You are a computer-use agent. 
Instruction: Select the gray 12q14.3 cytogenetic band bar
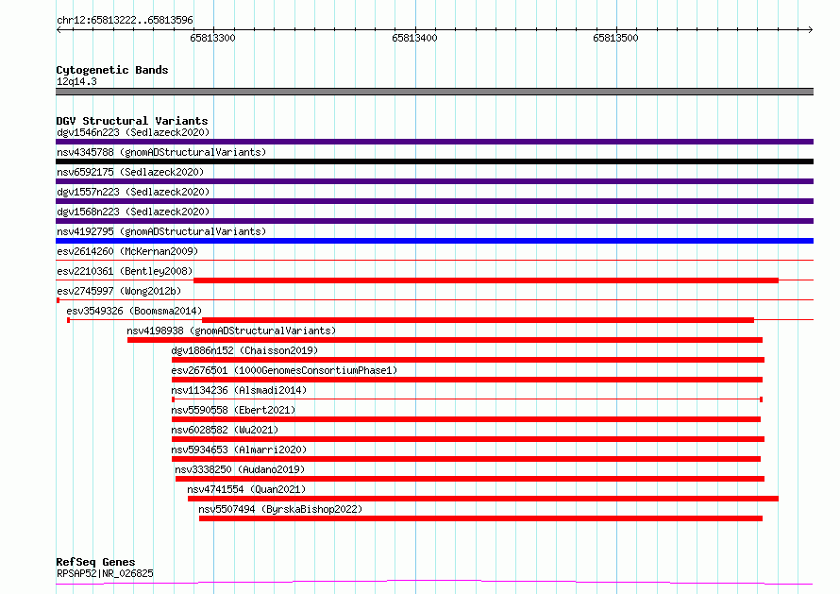[434, 92]
